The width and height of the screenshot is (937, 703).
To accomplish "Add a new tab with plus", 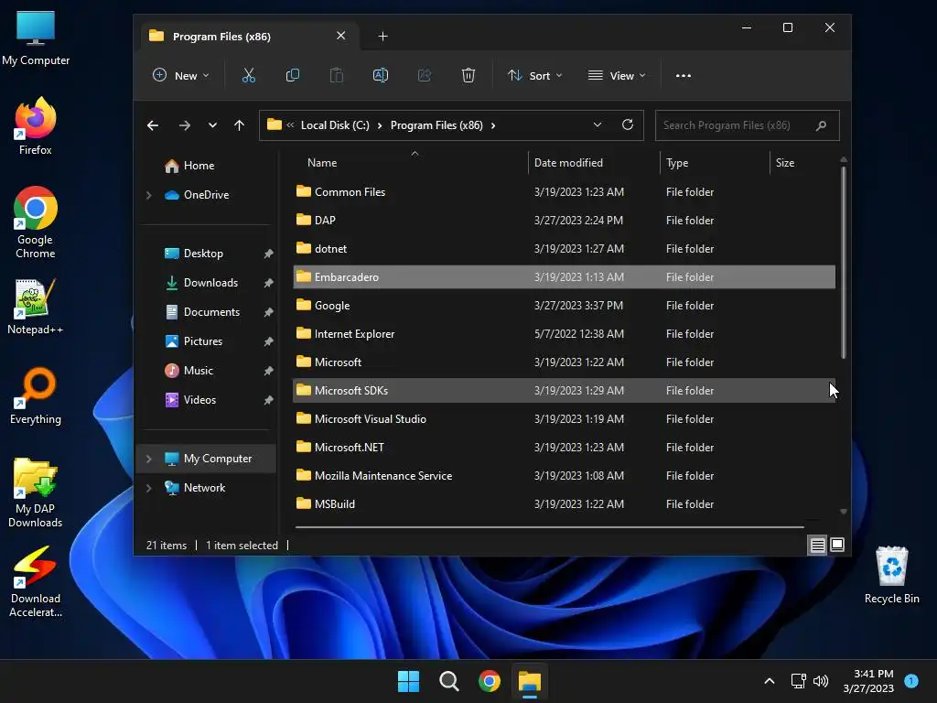I will pos(383,37).
